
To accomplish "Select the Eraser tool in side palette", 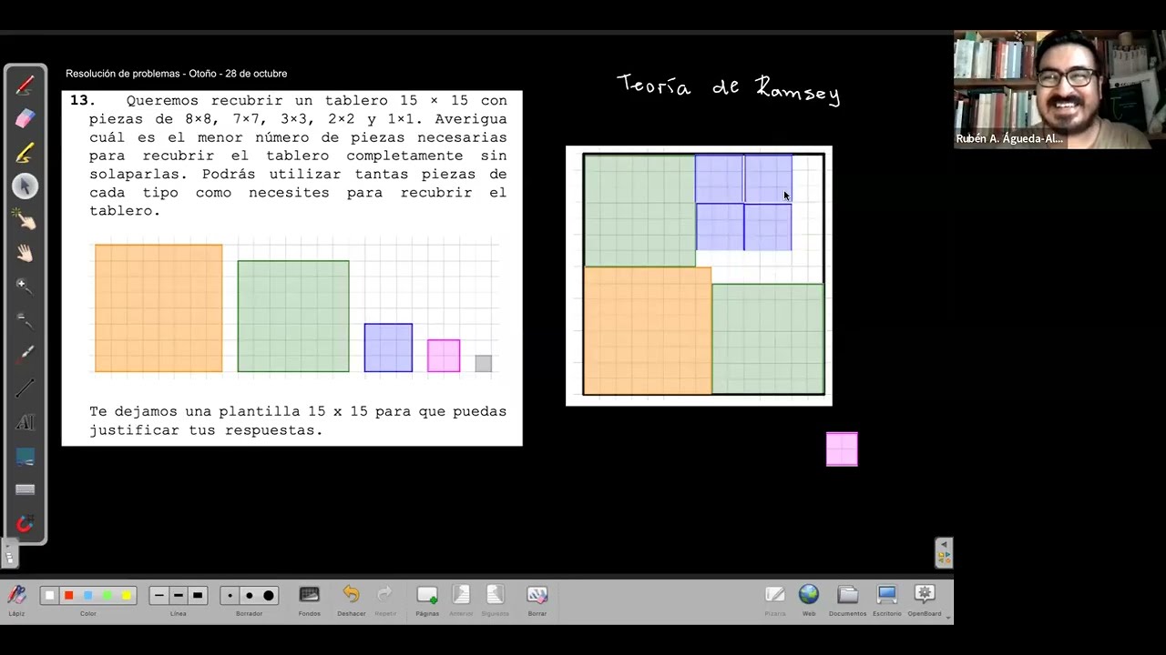I will tap(25, 119).
